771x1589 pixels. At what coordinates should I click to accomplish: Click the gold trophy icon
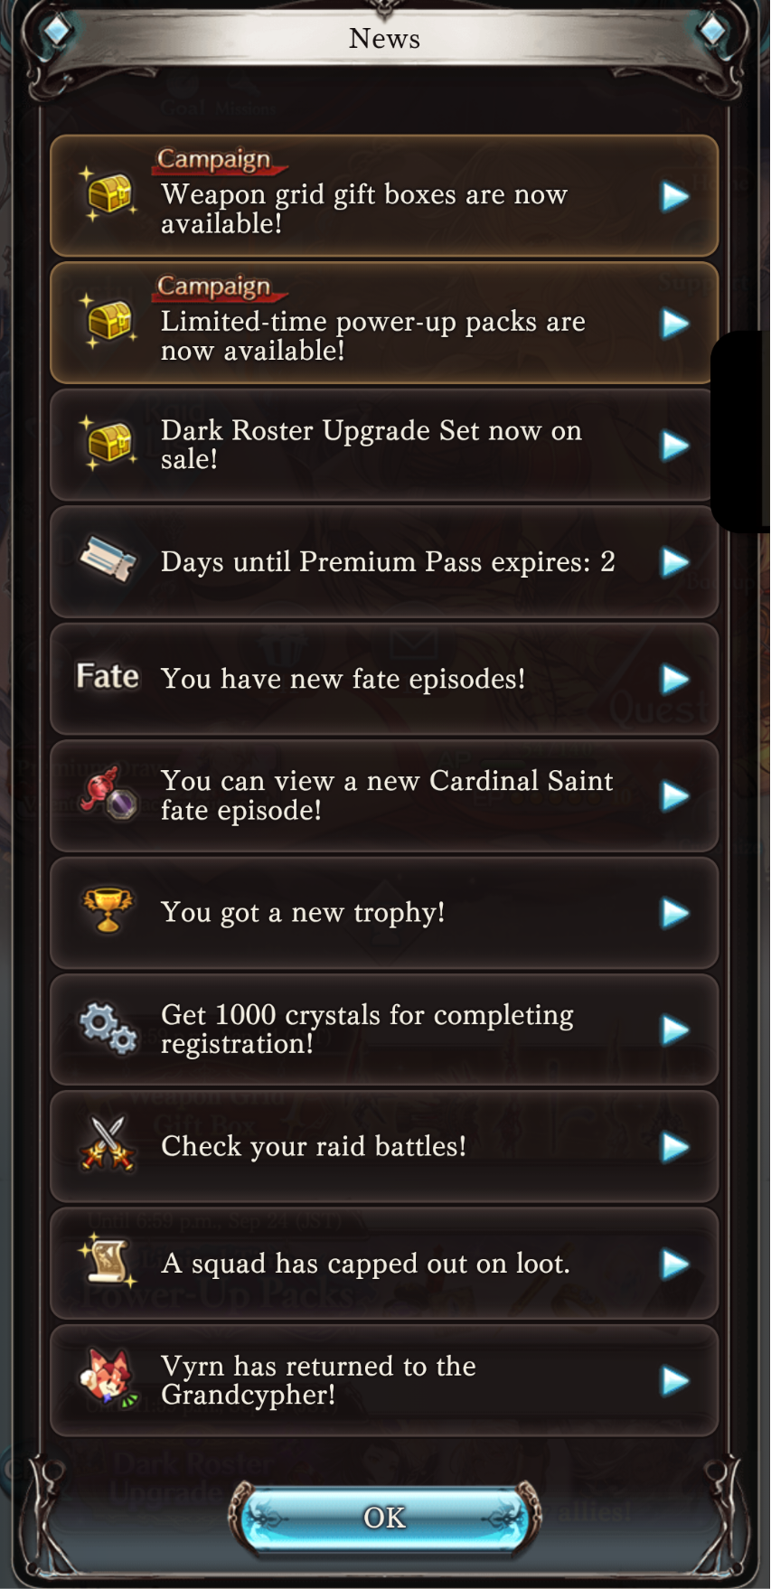(108, 910)
